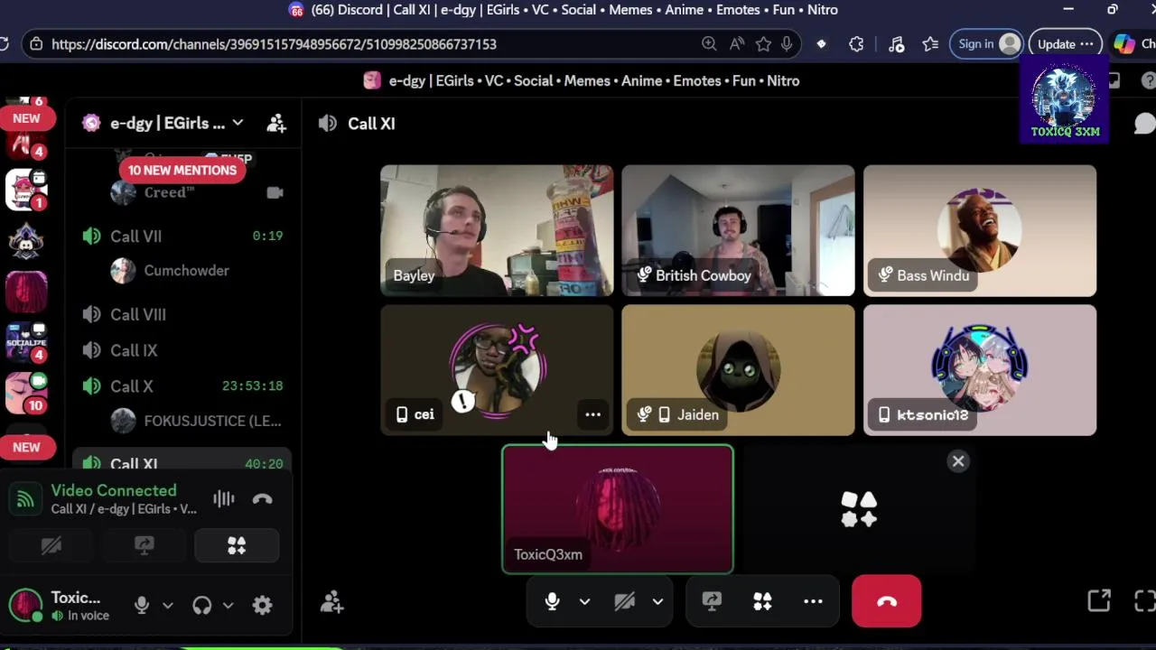This screenshot has height=650, width=1156.
Task: View site information lock icon
Action: tap(35, 44)
